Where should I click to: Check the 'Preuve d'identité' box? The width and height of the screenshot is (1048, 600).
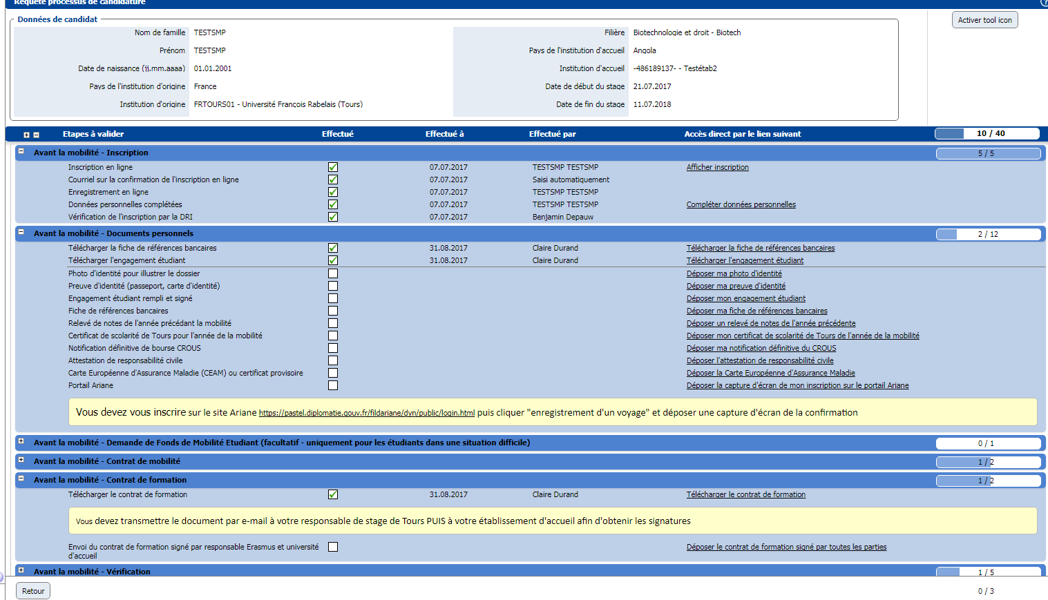point(333,286)
